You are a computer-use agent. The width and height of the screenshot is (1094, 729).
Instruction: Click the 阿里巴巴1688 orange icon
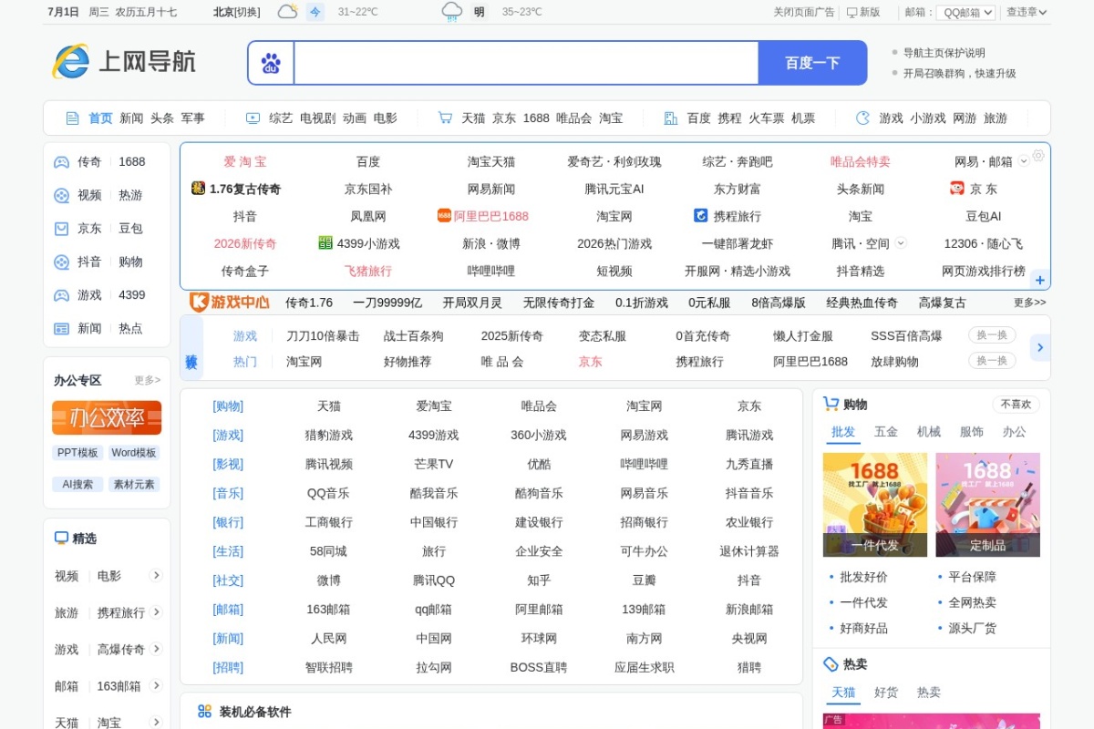[x=445, y=216]
